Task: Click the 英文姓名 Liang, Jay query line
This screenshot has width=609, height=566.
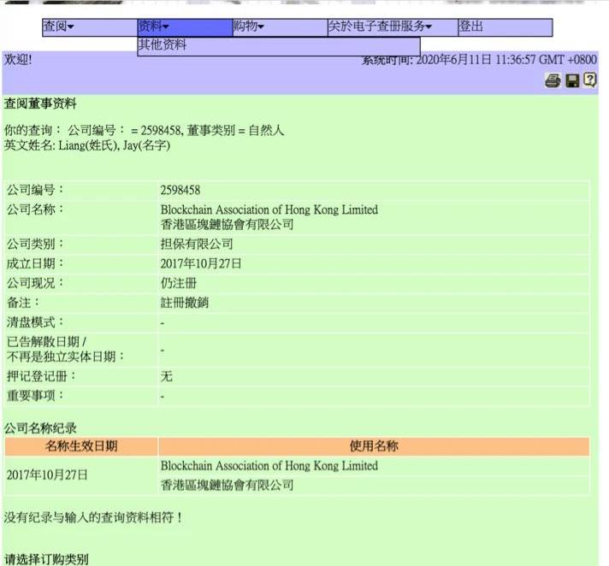Action: [87, 145]
